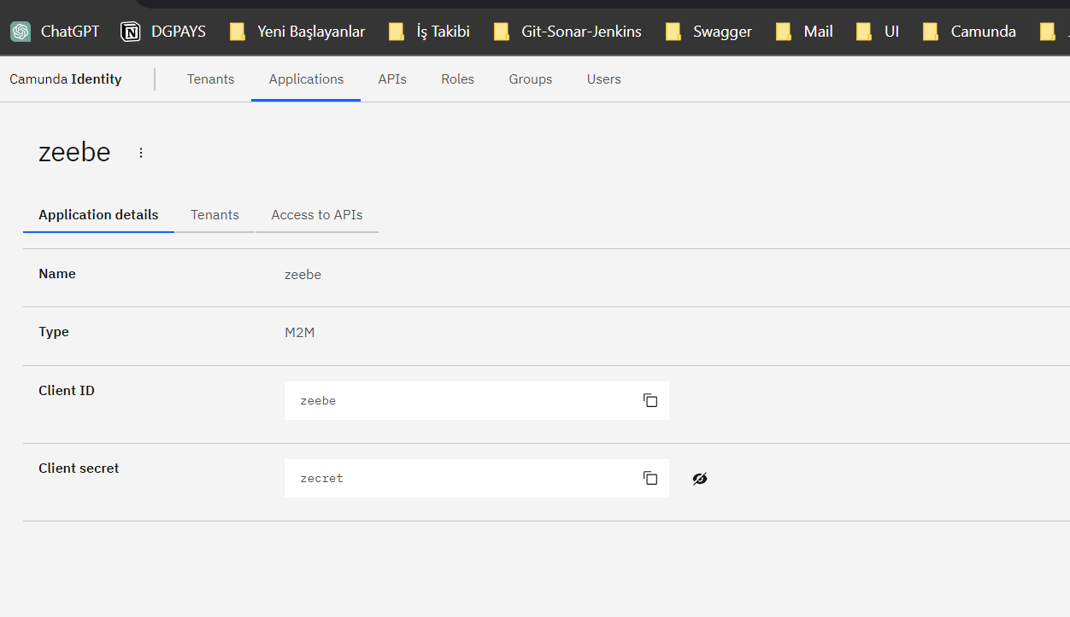
Task: Switch to the zeebe Tenants sub-tab
Action: click(215, 215)
